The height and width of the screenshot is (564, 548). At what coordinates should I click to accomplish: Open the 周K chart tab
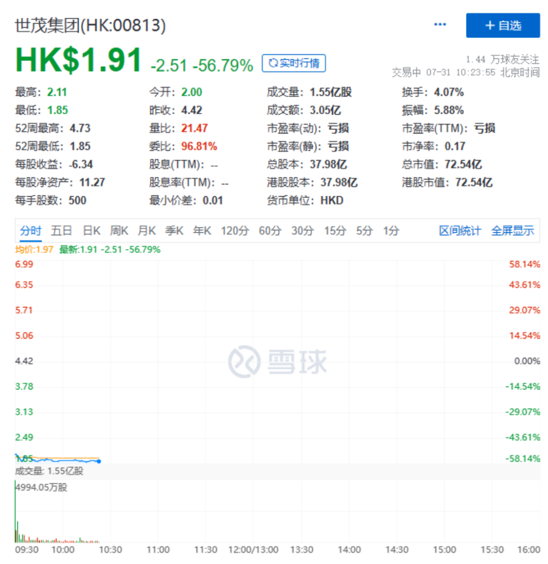tap(119, 231)
